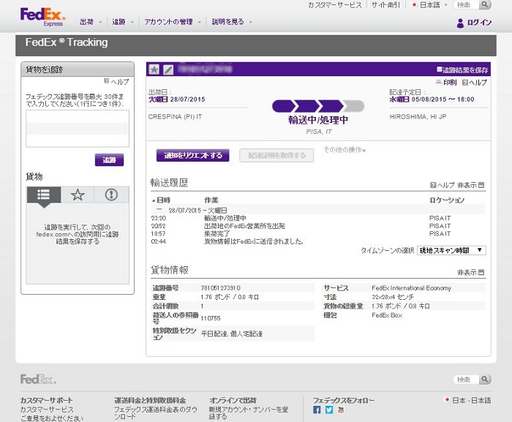The image size is (512, 422).
Task: Open help beside the print link
Action: tap(475, 83)
